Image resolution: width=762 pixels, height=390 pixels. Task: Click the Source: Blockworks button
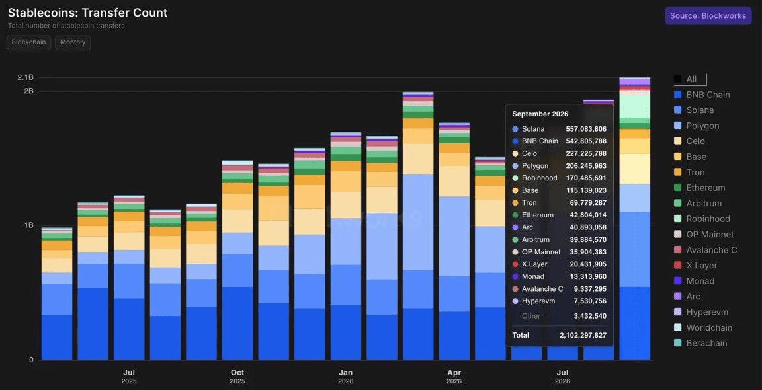(x=708, y=16)
